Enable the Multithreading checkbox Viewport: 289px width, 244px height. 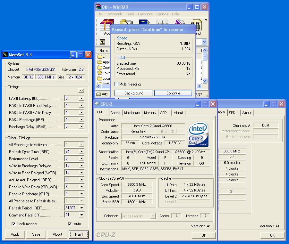(x=116, y=84)
